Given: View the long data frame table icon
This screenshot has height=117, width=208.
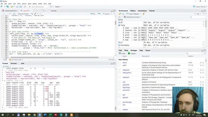Looking at the screenshot, I should tap(203, 25).
